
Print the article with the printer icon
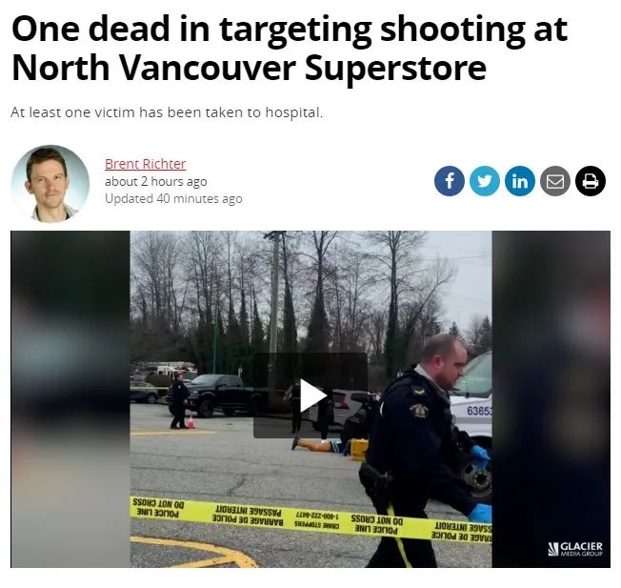(591, 181)
